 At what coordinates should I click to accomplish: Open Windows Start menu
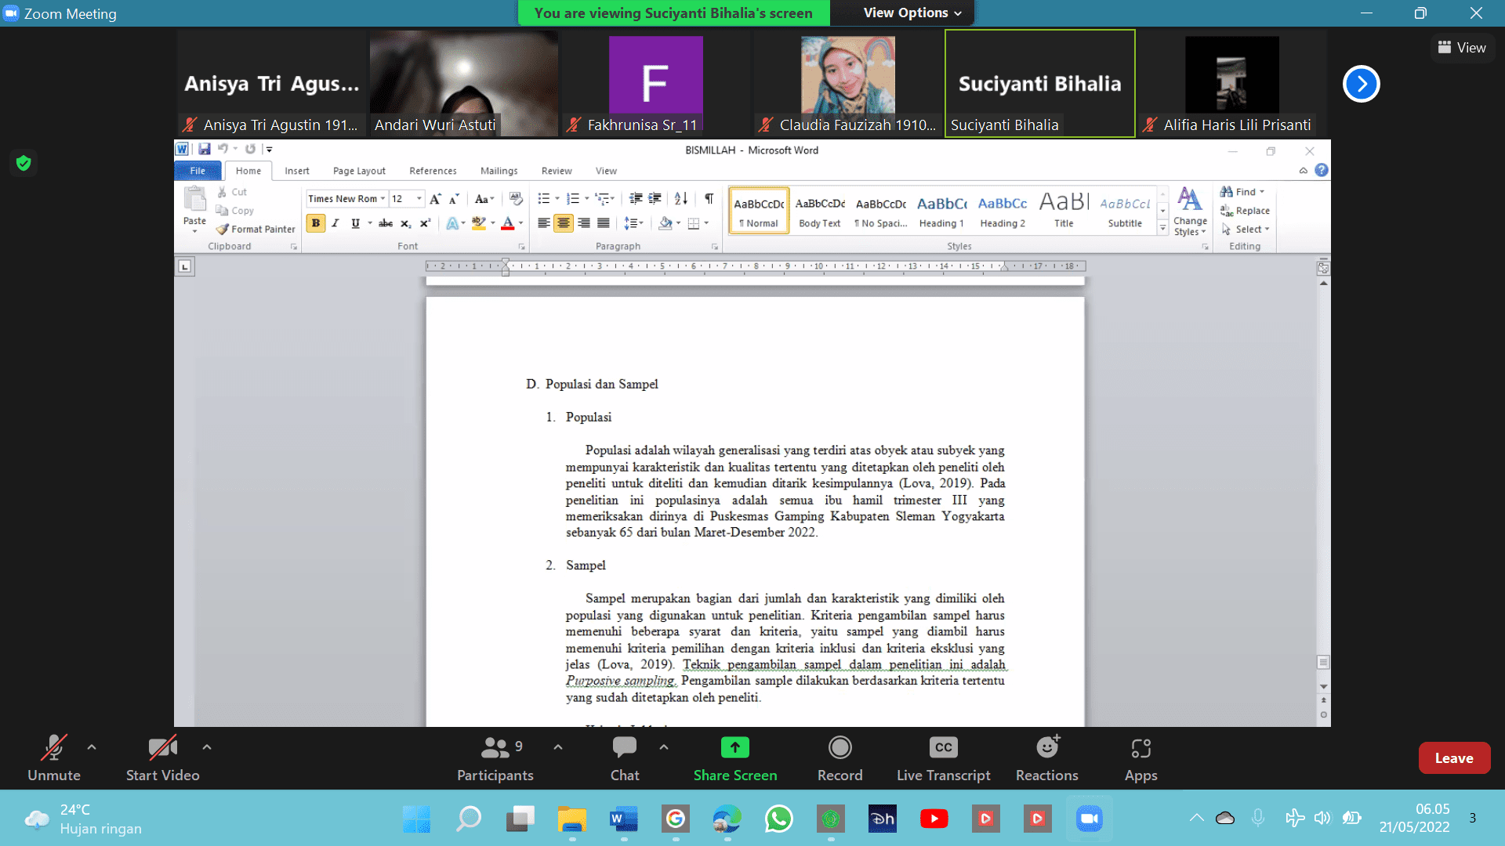(x=416, y=819)
